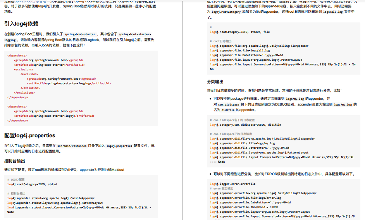This screenshot has width=365, height=220.
Task: Select log4j.appender.errorfile.file=logs/error.log line
Action: pos(245,198)
